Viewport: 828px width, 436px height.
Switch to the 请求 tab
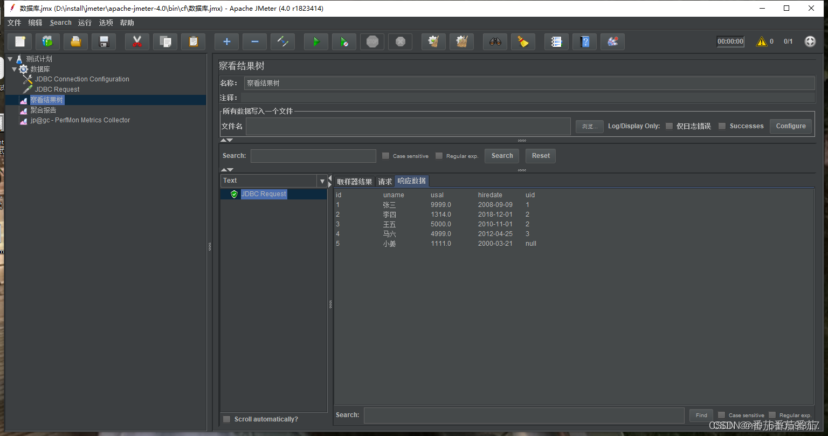(385, 182)
